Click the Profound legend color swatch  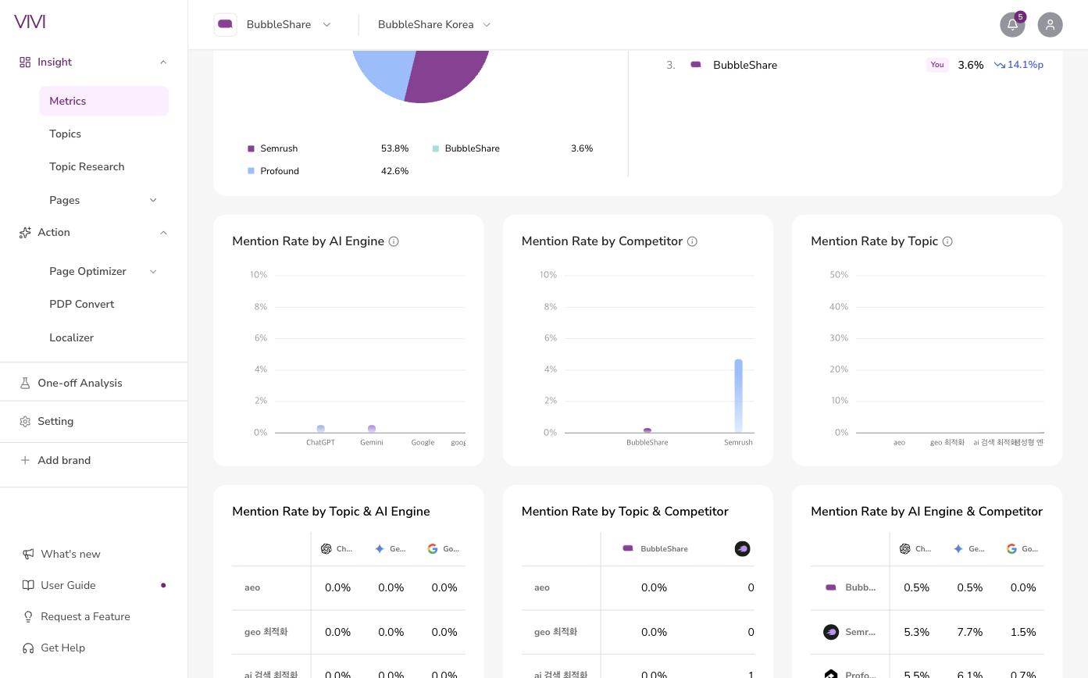point(251,171)
